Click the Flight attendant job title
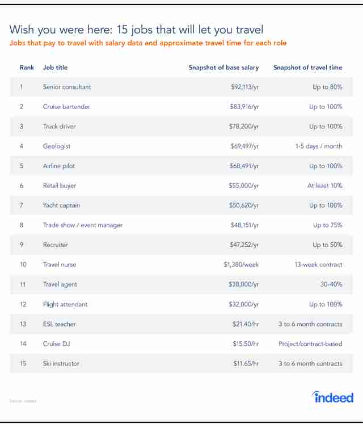Image resolution: width=363 pixels, height=427 pixels. click(65, 304)
